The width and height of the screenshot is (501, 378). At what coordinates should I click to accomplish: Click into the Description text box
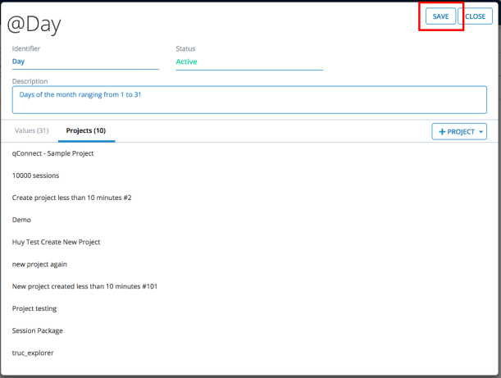point(249,100)
